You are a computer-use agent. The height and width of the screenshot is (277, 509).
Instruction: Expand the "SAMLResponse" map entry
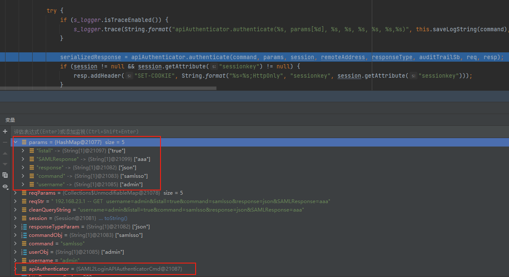23,159
